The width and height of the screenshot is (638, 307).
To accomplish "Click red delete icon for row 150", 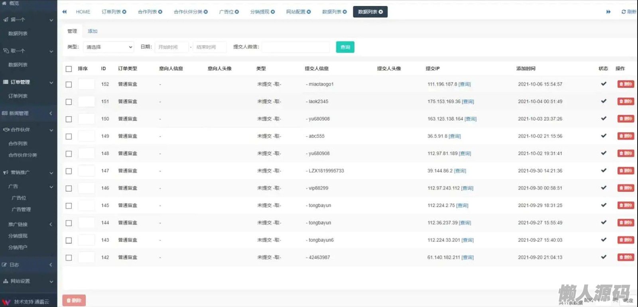I will 625,119.
